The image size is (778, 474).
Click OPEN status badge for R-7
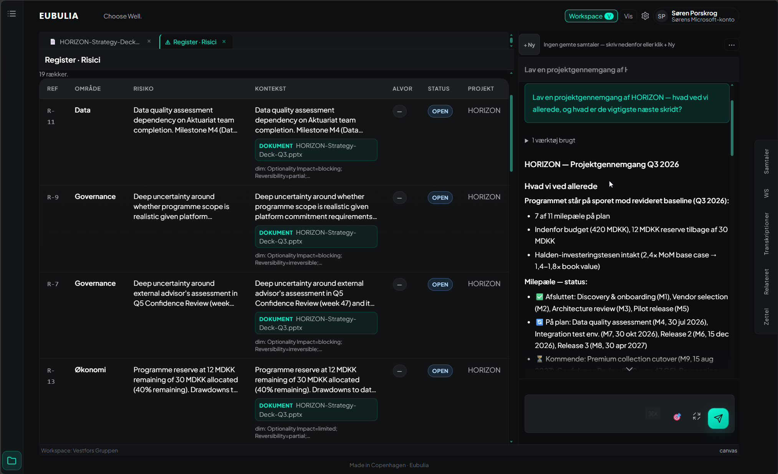440,285
